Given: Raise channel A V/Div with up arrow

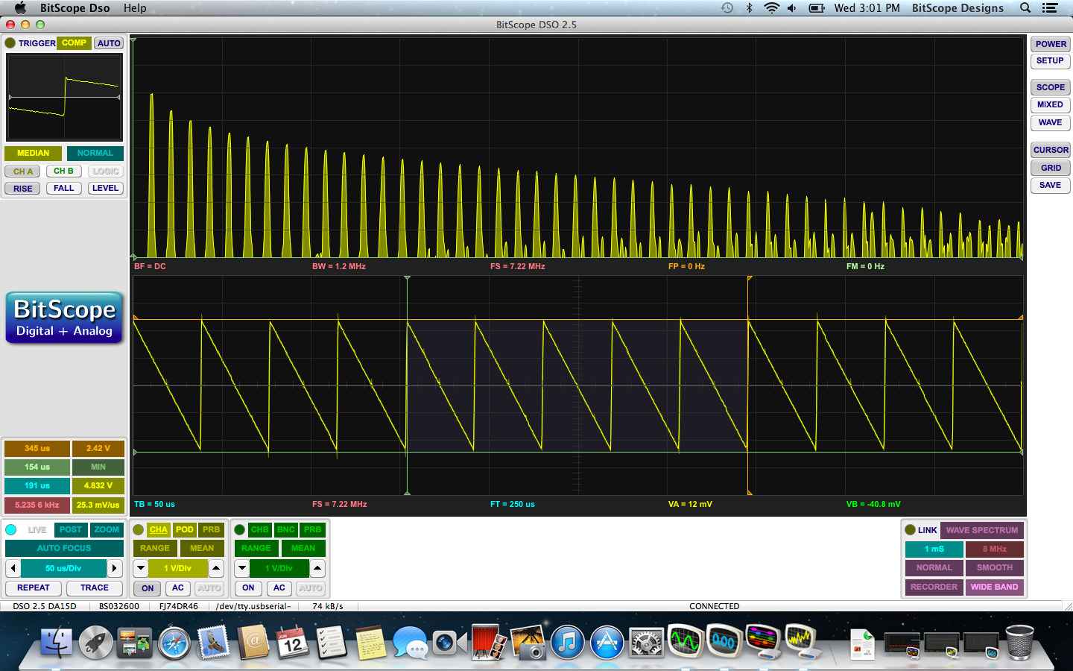Looking at the screenshot, I should click(x=216, y=568).
